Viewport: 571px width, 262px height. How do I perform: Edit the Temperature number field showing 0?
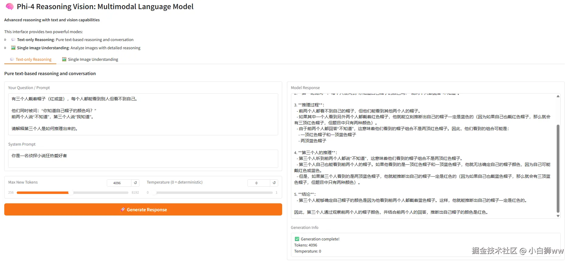258,183
